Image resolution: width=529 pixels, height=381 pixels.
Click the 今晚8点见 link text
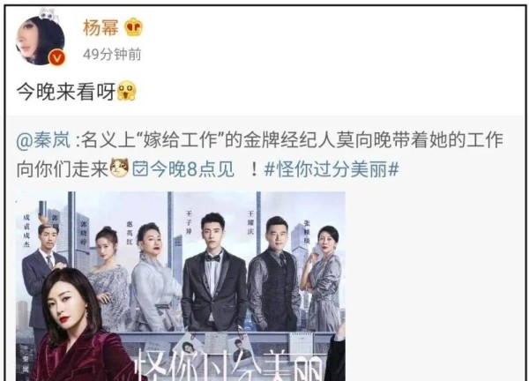tap(192, 168)
